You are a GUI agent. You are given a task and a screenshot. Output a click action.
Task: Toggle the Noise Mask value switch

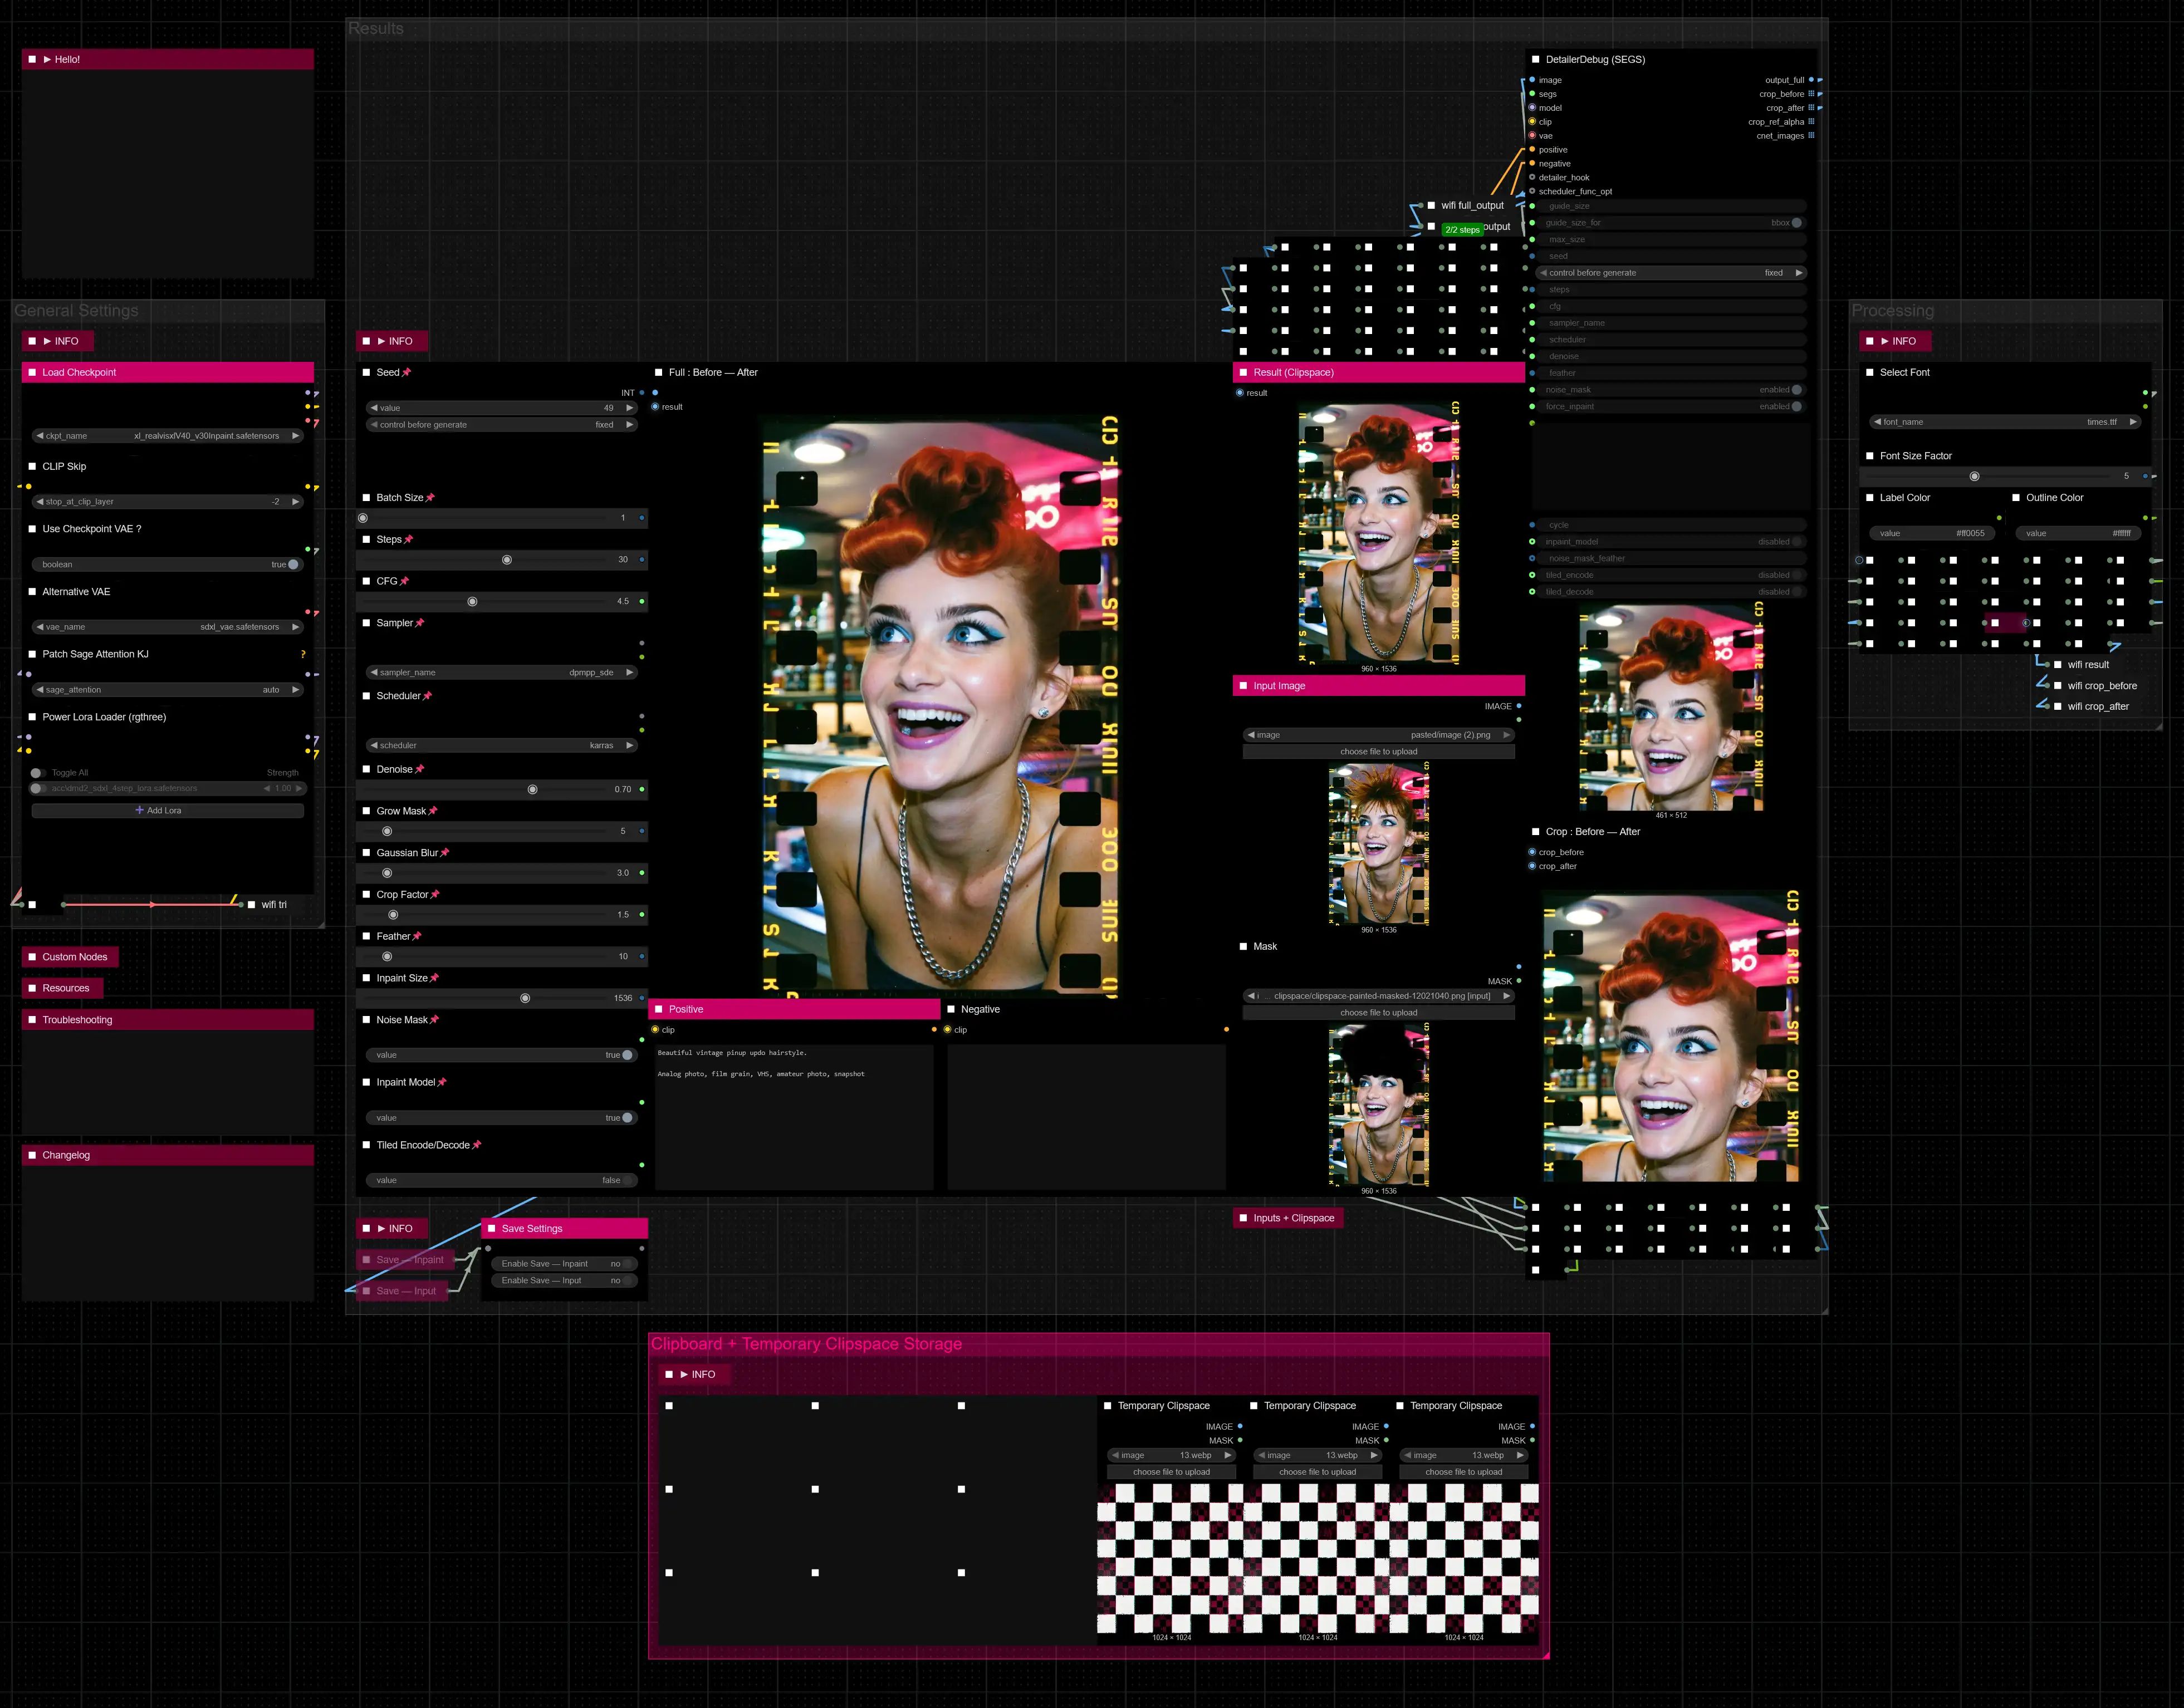pos(626,1055)
